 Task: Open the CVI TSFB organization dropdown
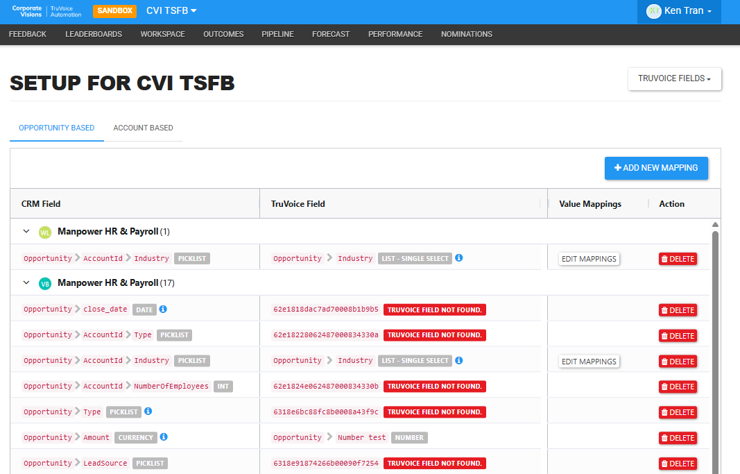coord(171,11)
